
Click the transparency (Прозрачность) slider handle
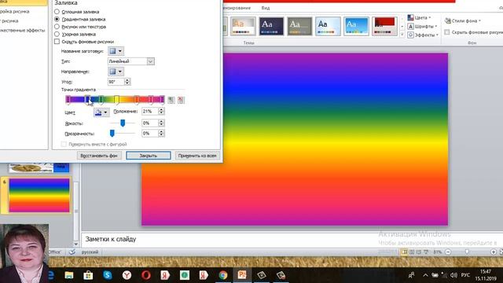click(x=112, y=133)
